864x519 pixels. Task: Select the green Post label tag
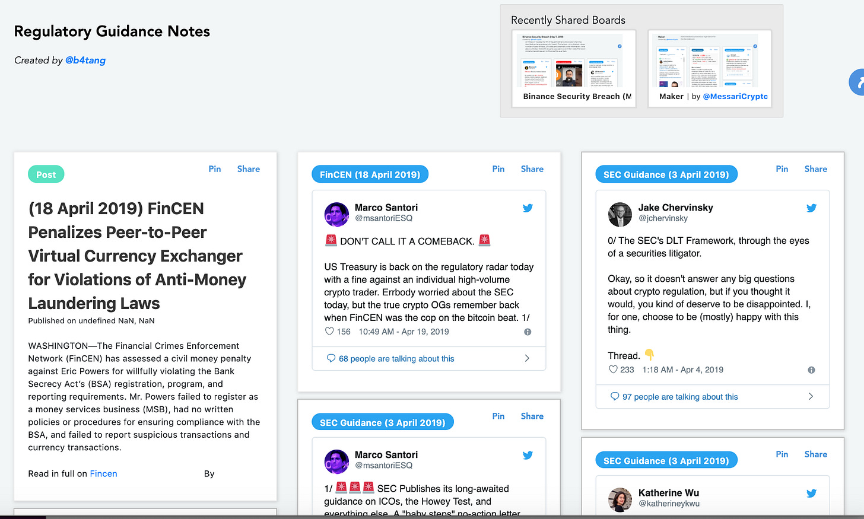[46, 174]
